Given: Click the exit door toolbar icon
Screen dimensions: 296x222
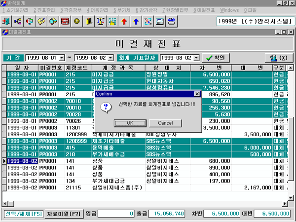Looking at the screenshot, I should [6, 21].
